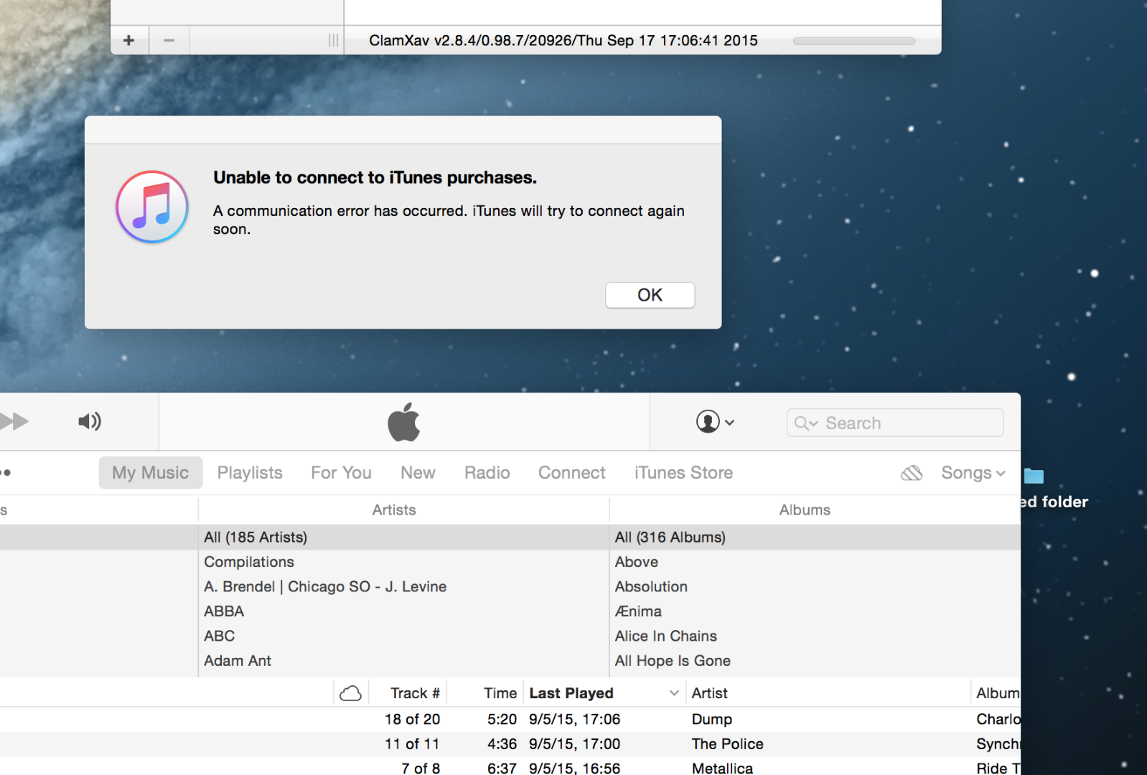Open the iTunes Store tab
Viewport: 1147px width, 775px height.
[683, 473]
